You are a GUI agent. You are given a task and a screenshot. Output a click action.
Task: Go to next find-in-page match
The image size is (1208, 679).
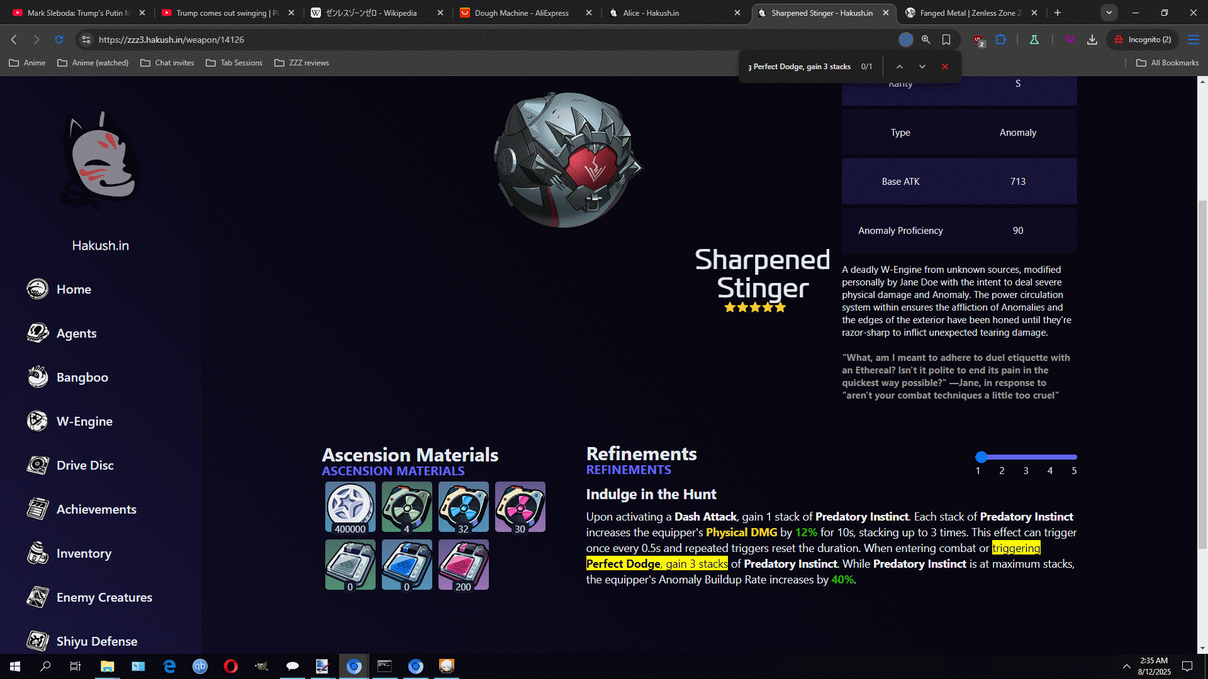click(x=922, y=67)
